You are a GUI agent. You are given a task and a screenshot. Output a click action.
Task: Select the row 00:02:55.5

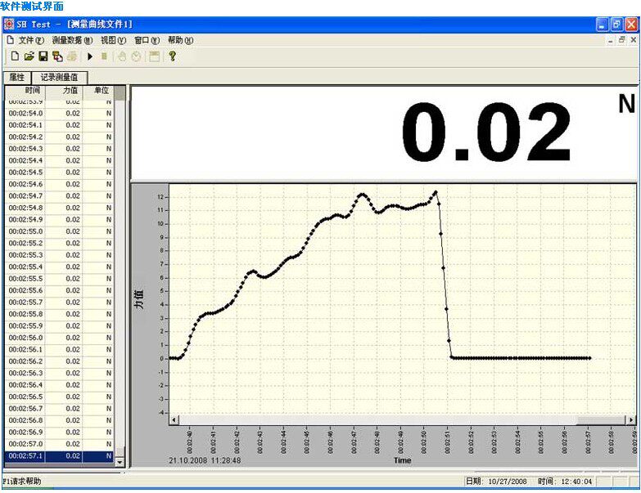59,278
